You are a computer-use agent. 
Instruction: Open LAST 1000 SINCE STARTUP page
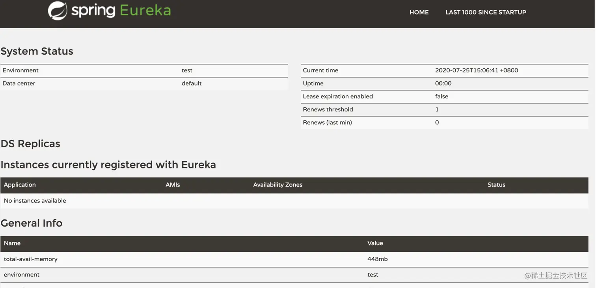click(x=486, y=12)
